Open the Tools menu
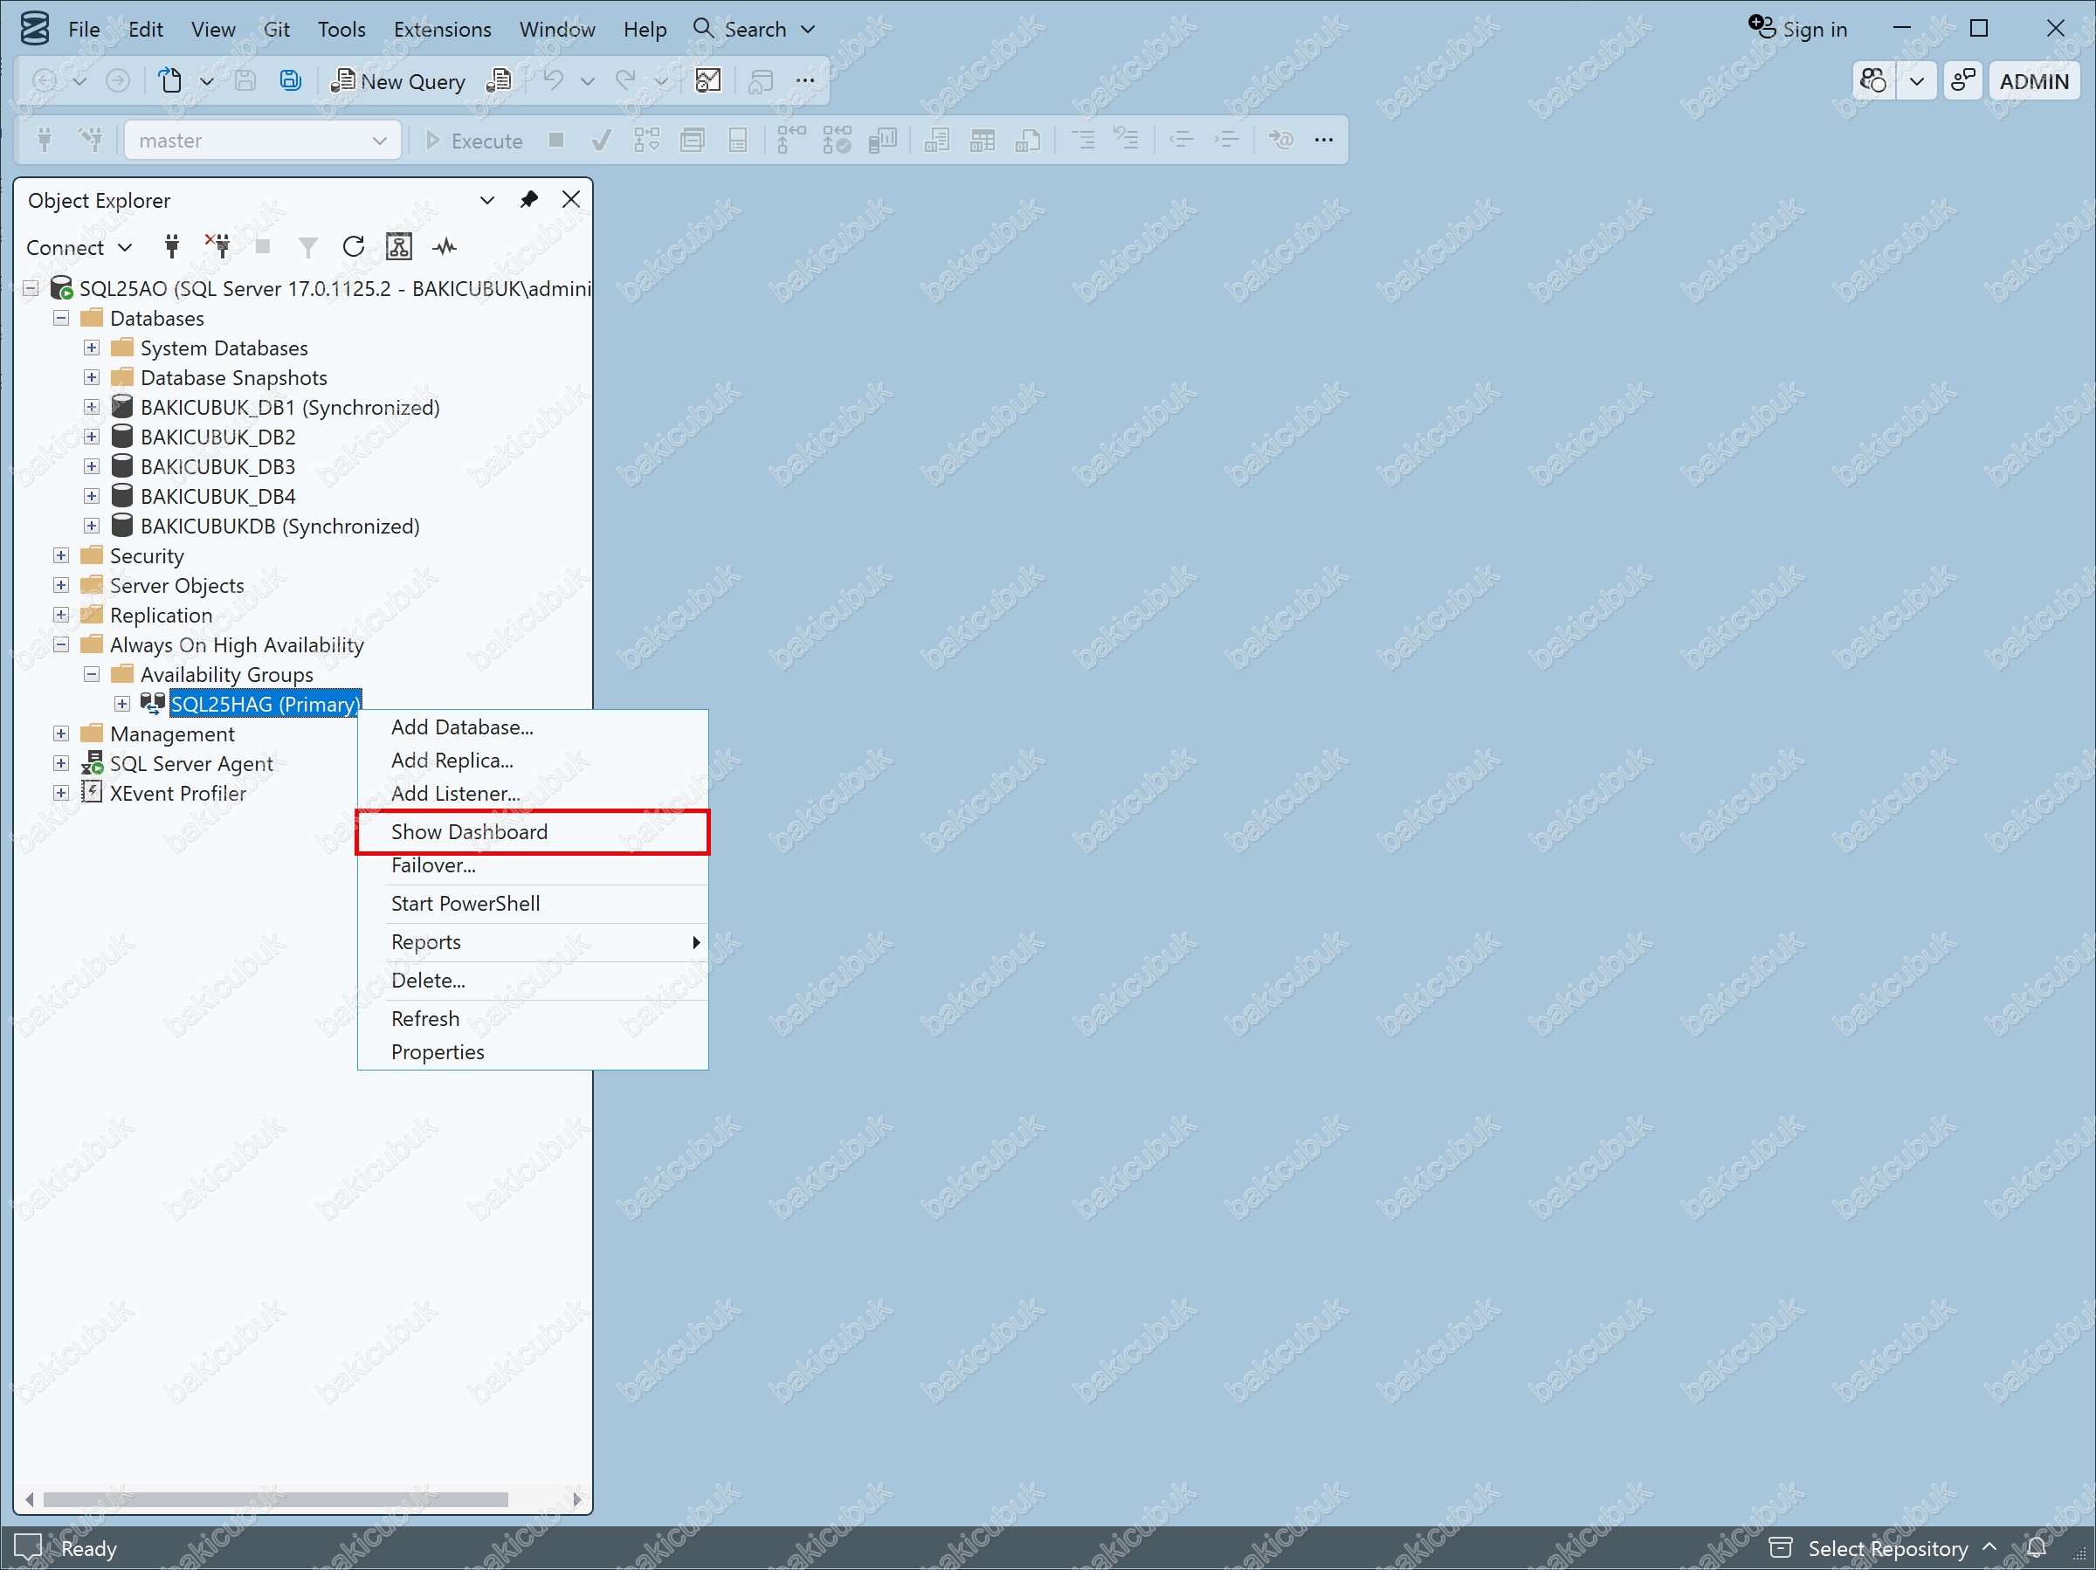This screenshot has height=1570, width=2096. click(341, 30)
